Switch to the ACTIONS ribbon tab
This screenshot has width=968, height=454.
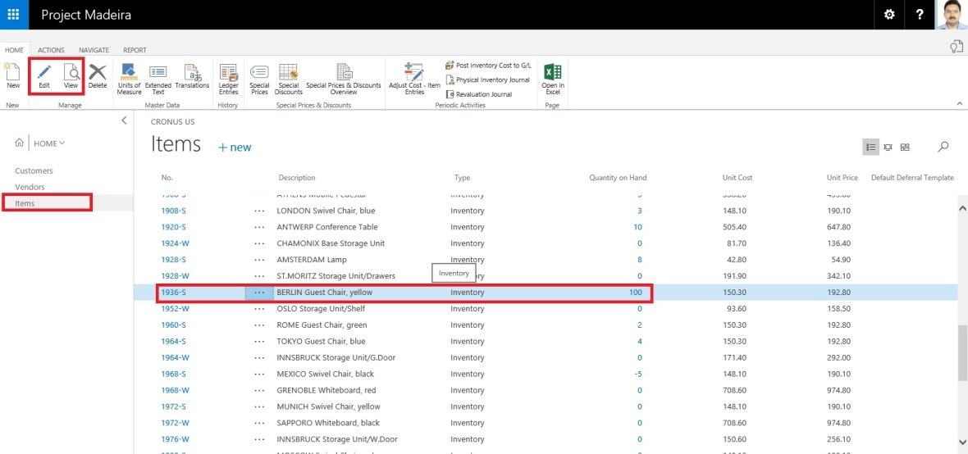coord(51,50)
